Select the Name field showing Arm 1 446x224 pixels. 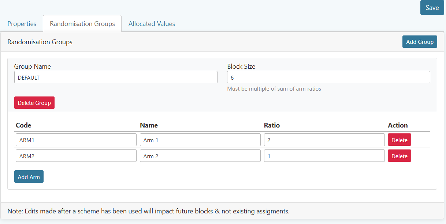[x=200, y=140]
